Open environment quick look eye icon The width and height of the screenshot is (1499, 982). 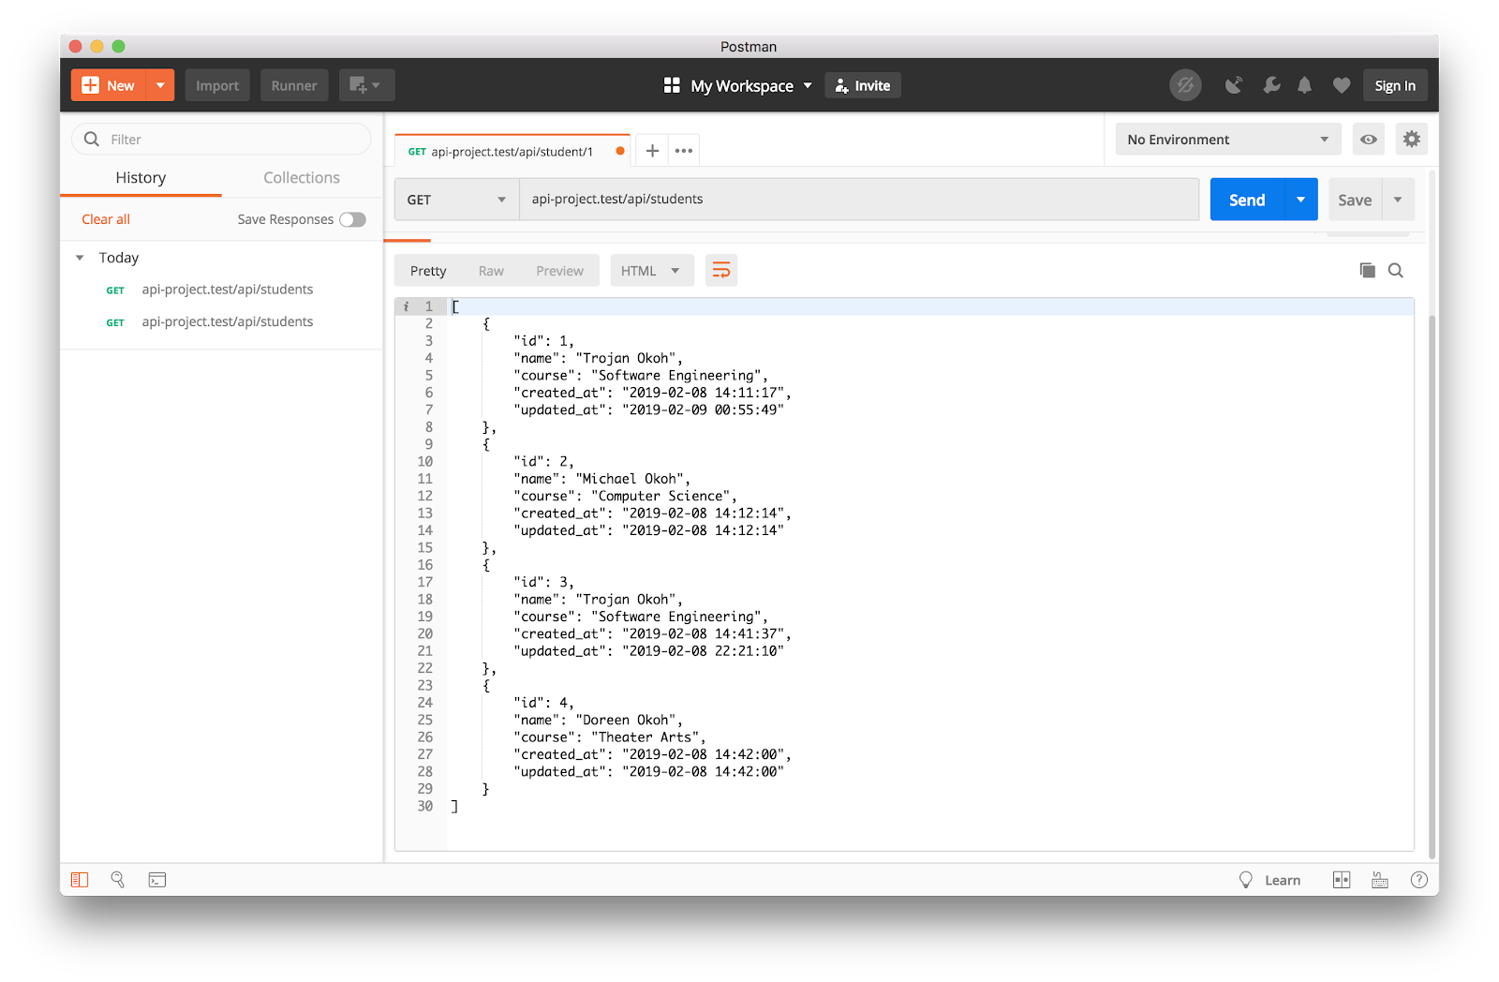(x=1368, y=140)
